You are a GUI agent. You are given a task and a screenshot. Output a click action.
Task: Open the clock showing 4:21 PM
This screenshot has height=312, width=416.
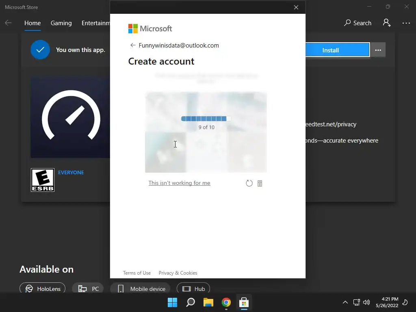[387, 302]
